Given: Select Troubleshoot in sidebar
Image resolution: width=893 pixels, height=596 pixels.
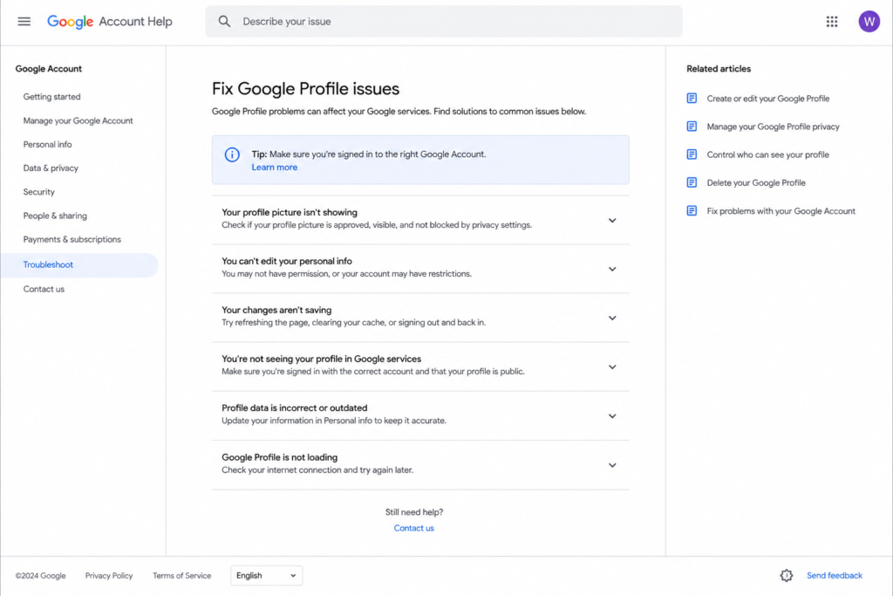Looking at the screenshot, I should (x=79, y=265).
